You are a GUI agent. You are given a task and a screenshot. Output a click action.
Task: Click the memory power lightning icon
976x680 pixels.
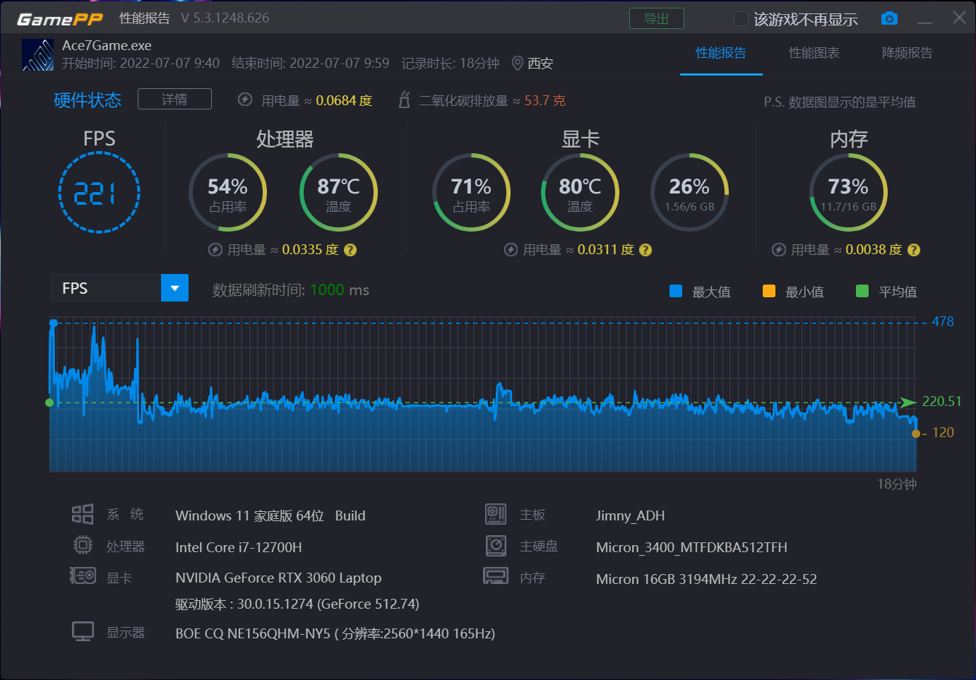[779, 250]
